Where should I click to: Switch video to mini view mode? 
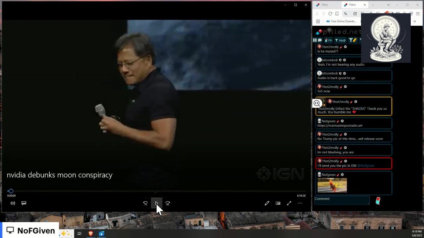pyautogui.click(x=278, y=203)
